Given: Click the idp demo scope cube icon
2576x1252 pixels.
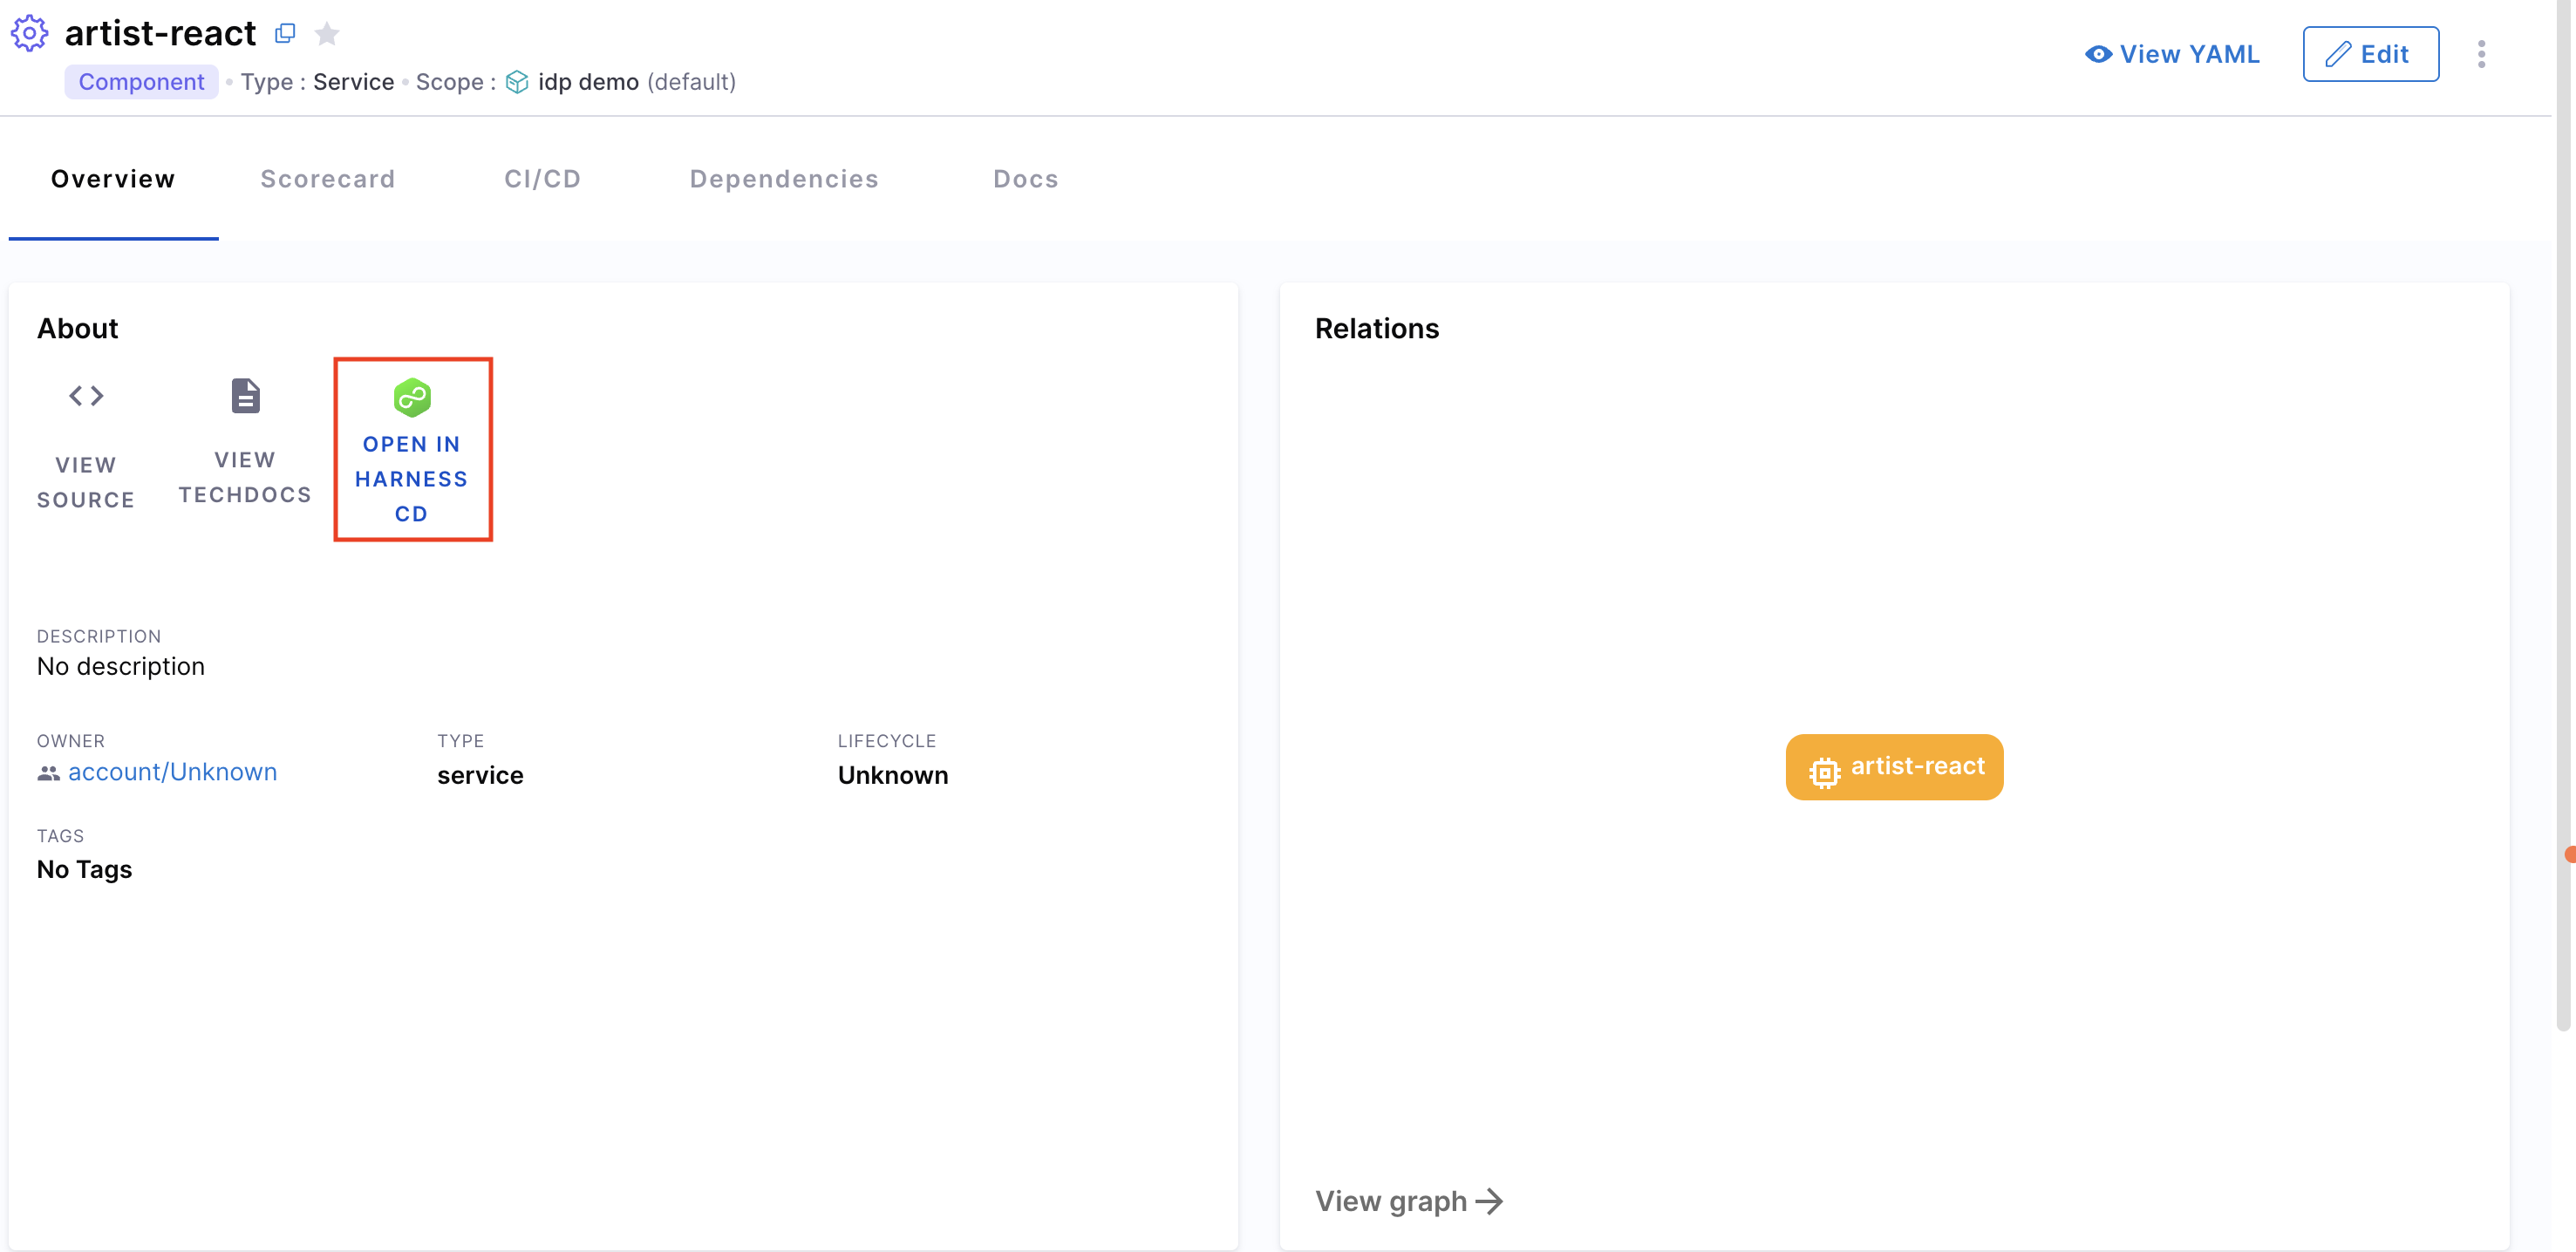Looking at the screenshot, I should pos(516,82).
